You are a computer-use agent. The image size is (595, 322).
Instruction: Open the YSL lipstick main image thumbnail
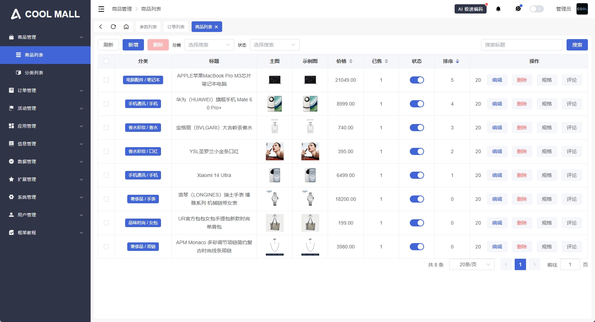275,151
